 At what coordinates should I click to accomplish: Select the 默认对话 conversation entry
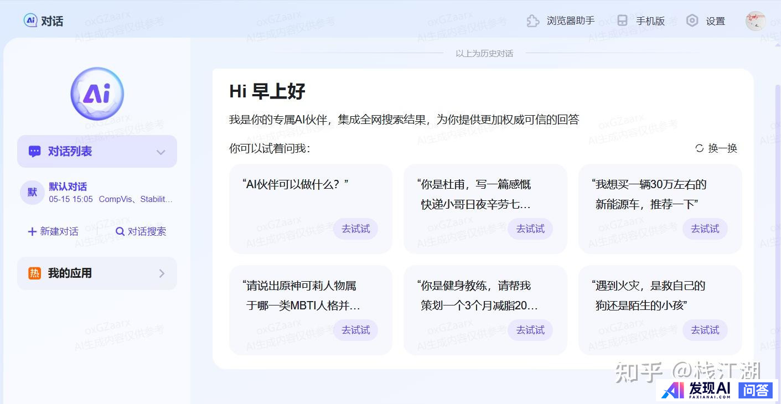click(x=97, y=193)
